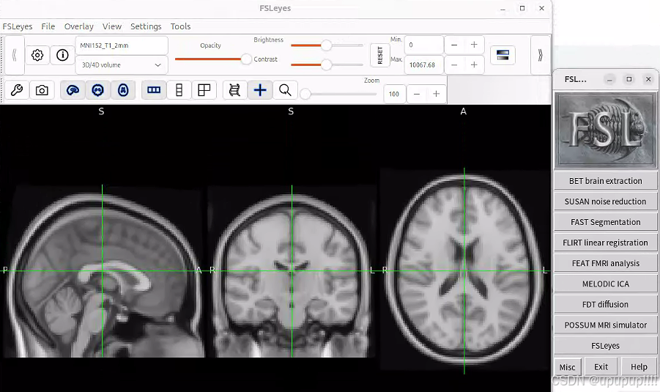The width and height of the screenshot is (660, 392).
Task: Open the File menu
Action: tap(48, 26)
